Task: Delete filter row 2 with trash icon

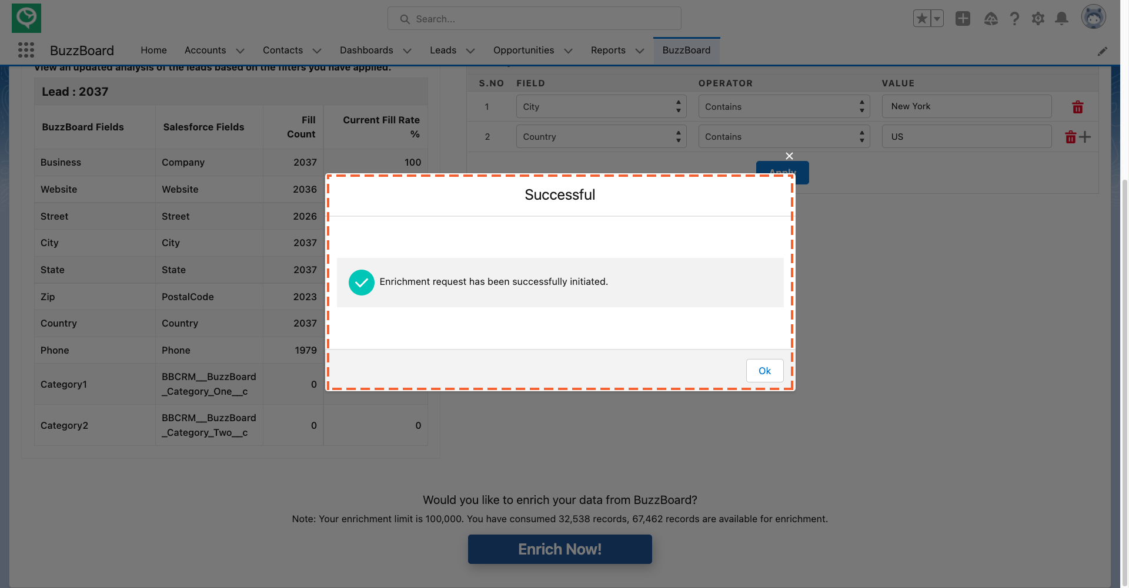Action: click(x=1070, y=137)
